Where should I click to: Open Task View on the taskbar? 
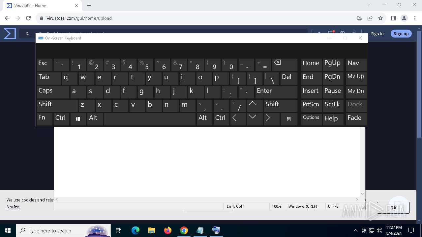(x=119, y=230)
